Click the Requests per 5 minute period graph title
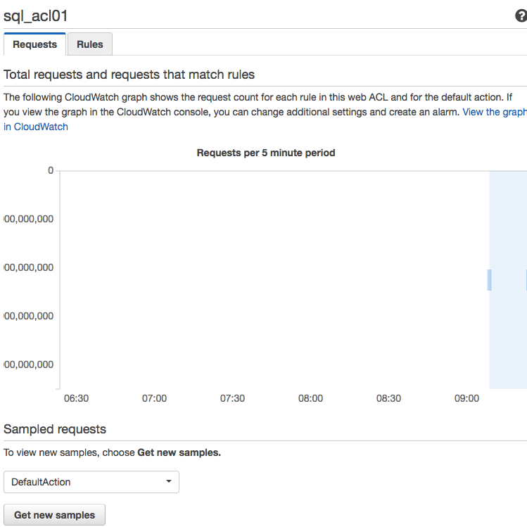This screenshot has width=527, height=527. [x=266, y=153]
